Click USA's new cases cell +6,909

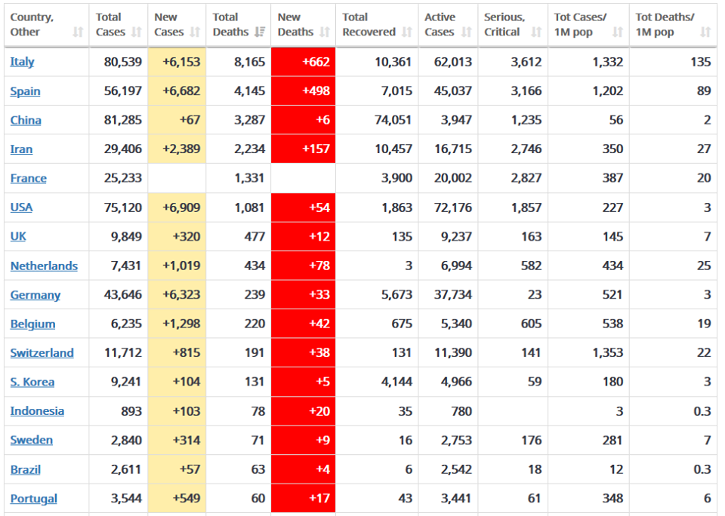point(177,207)
